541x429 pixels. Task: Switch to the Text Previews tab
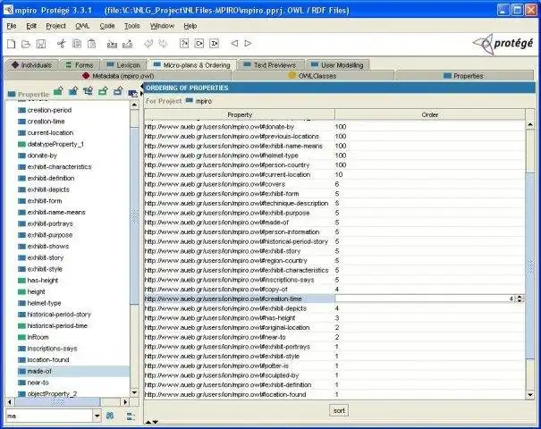click(x=270, y=65)
